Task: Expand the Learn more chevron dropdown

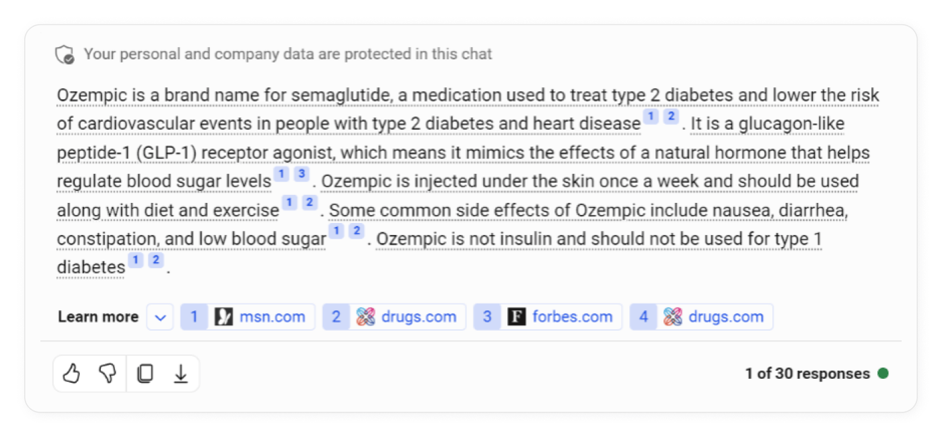Action: coord(160,317)
